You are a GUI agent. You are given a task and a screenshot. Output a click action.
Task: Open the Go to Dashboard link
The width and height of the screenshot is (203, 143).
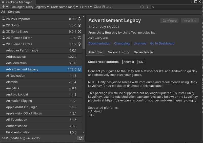point(162,44)
